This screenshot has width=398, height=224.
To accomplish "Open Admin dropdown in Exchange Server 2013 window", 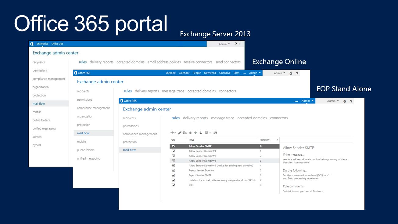I will click(224, 44).
